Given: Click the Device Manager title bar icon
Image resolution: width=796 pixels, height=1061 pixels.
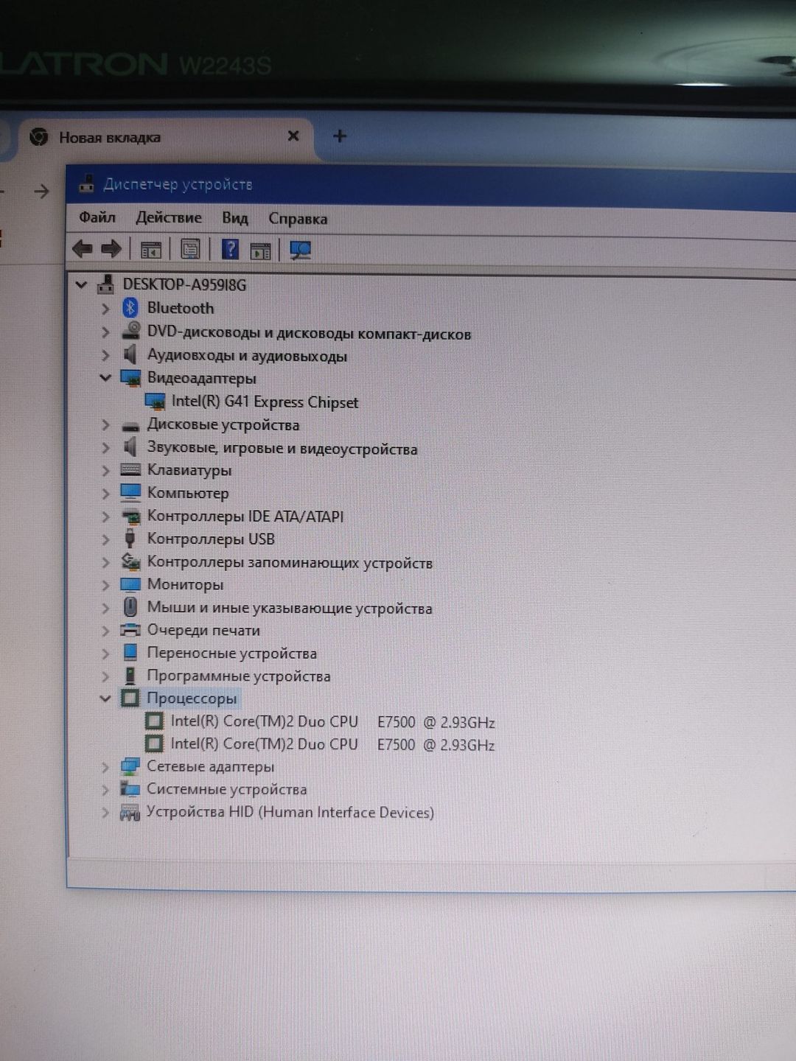Looking at the screenshot, I should [x=87, y=184].
